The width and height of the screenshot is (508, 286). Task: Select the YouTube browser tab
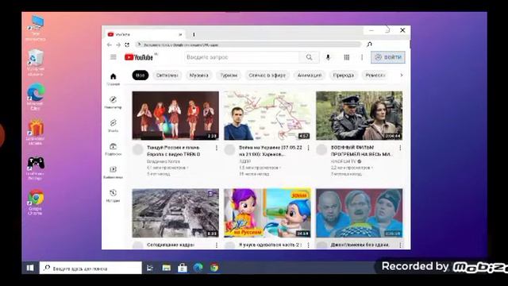pos(144,34)
